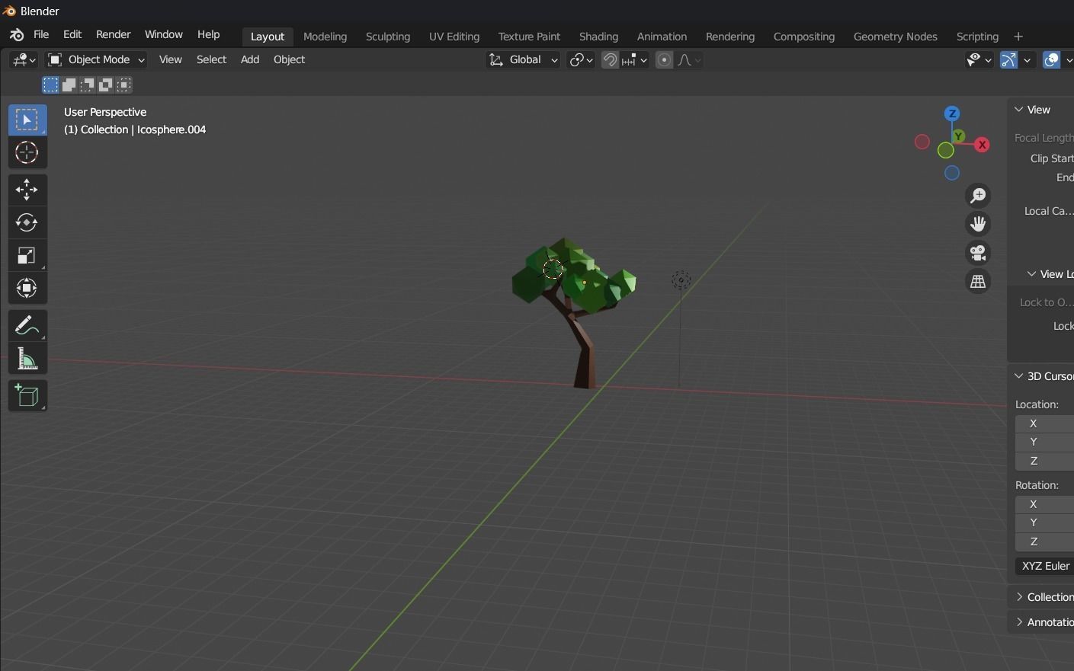Add a new workspace with plus button
The height and width of the screenshot is (671, 1074).
pyautogui.click(x=1018, y=37)
